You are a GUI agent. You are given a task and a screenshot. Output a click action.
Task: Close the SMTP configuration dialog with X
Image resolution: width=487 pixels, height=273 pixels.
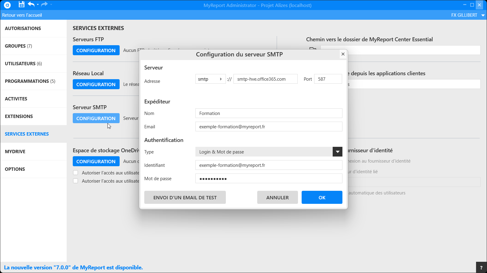343,54
